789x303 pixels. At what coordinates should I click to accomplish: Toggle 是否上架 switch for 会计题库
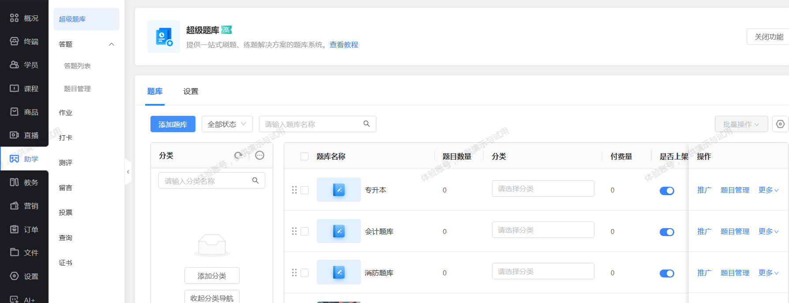[667, 232]
